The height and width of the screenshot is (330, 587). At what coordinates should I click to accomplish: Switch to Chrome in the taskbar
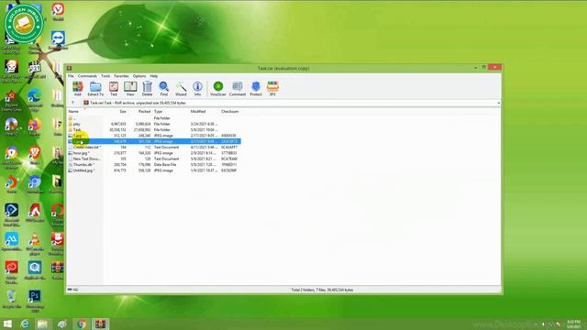coord(82,324)
